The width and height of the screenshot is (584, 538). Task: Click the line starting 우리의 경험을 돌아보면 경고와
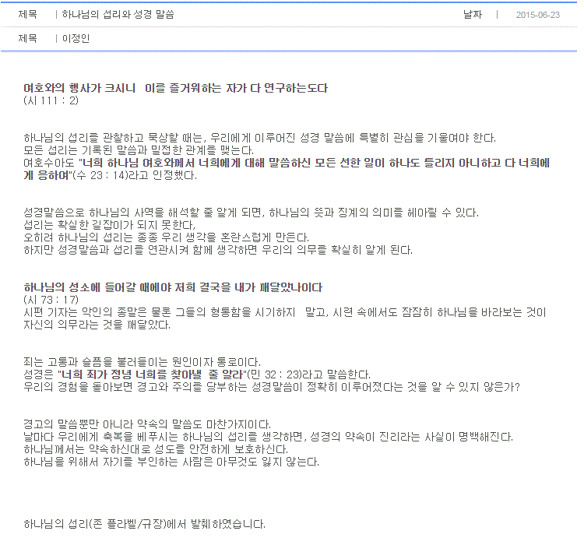[271, 387]
